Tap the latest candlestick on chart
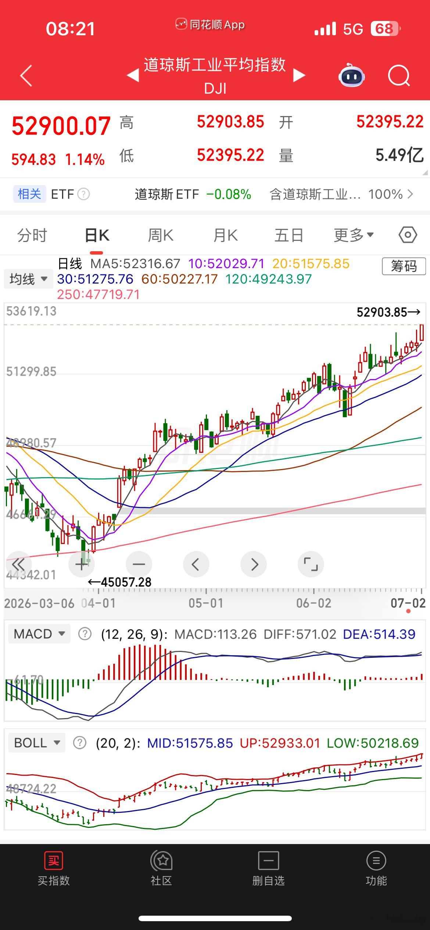 tap(422, 332)
